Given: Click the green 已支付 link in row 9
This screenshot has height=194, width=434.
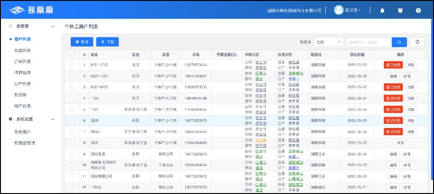Looking at the screenshot, I should coord(261,151).
